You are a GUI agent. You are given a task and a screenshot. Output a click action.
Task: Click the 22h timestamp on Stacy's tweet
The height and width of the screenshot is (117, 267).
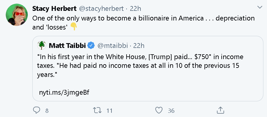[135, 9]
